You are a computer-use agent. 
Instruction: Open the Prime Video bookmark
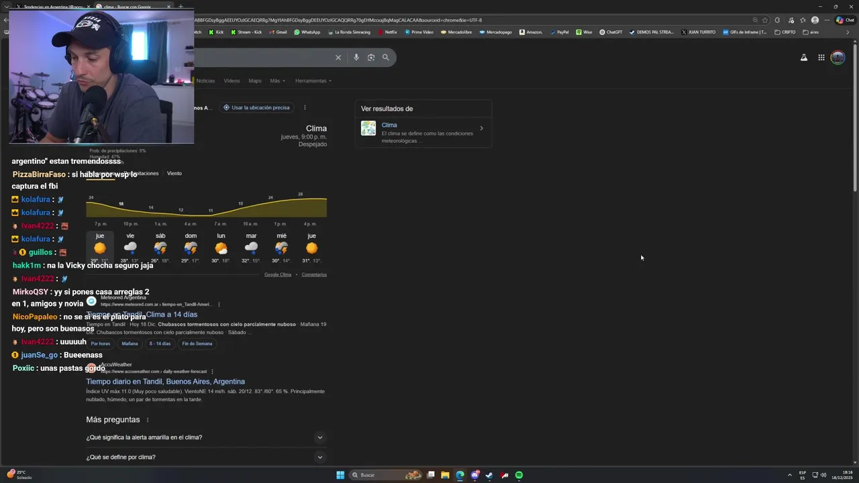419,32
